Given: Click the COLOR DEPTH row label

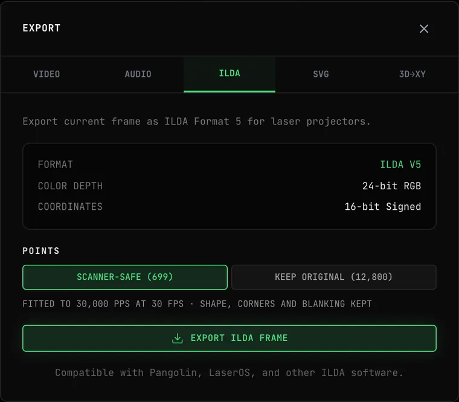Looking at the screenshot, I should pos(70,186).
